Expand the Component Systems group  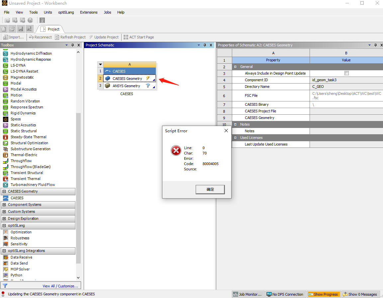coord(4,205)
